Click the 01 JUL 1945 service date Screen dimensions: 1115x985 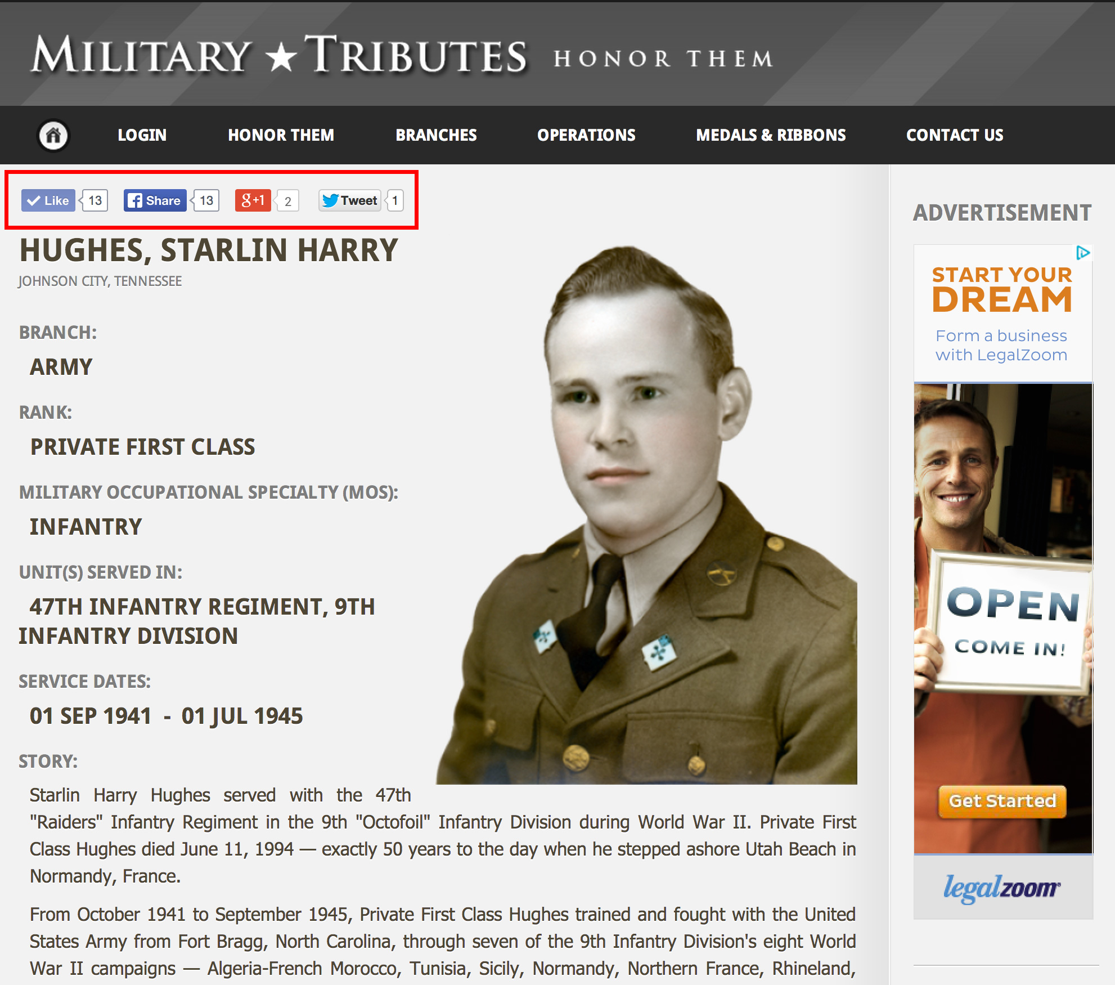point(242,716)
